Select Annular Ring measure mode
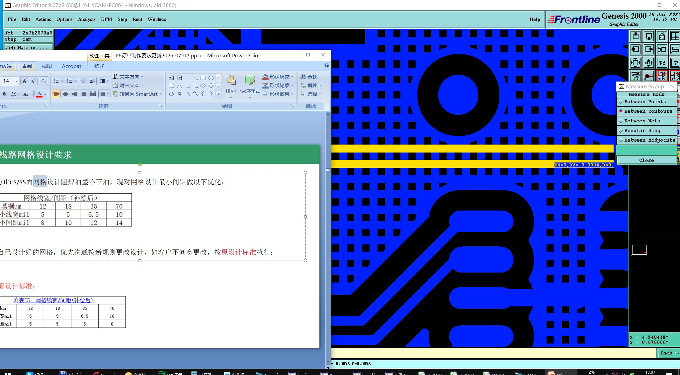Viewport: 680px width, 375px height. click(x=642, y=131)
